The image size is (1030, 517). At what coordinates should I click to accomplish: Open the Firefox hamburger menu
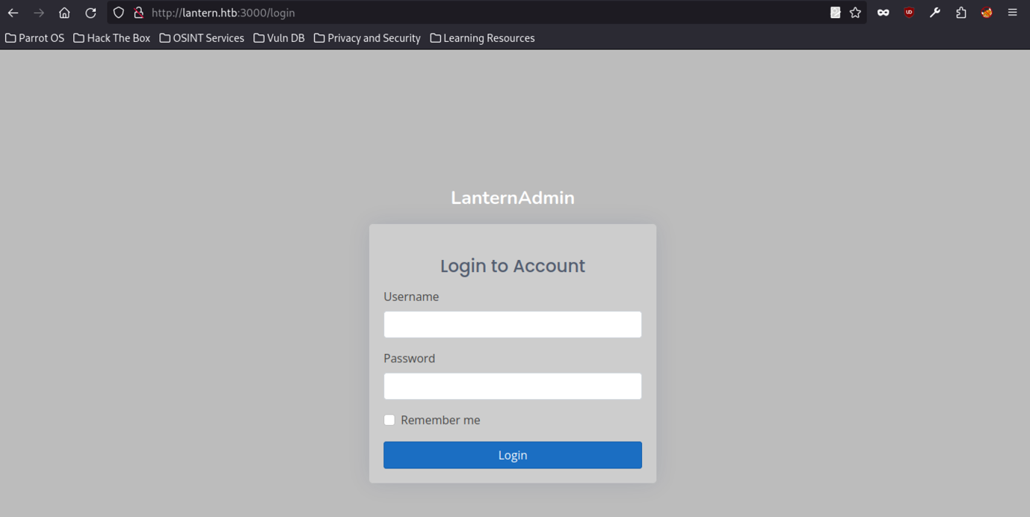coord(1012,13)
